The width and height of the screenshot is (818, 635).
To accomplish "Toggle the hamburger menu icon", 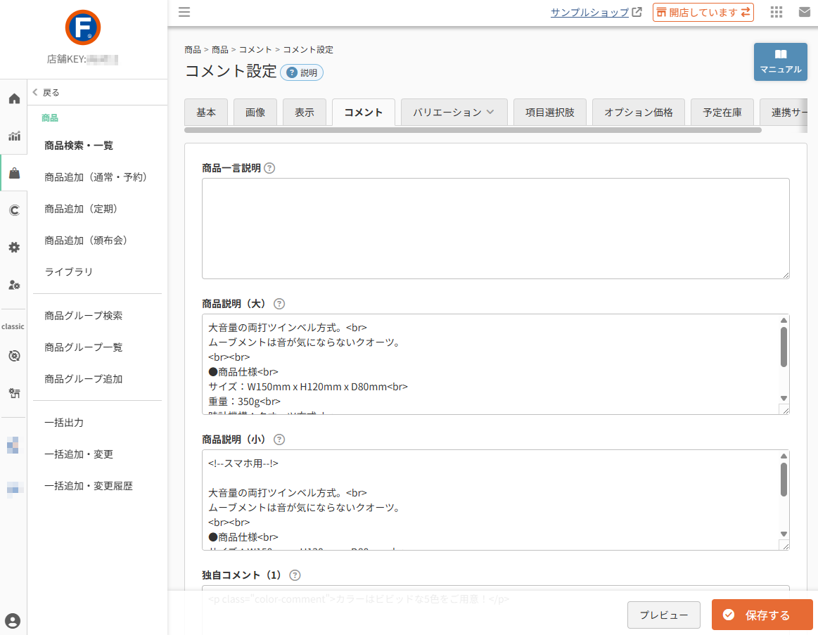I will click(184, 12).
